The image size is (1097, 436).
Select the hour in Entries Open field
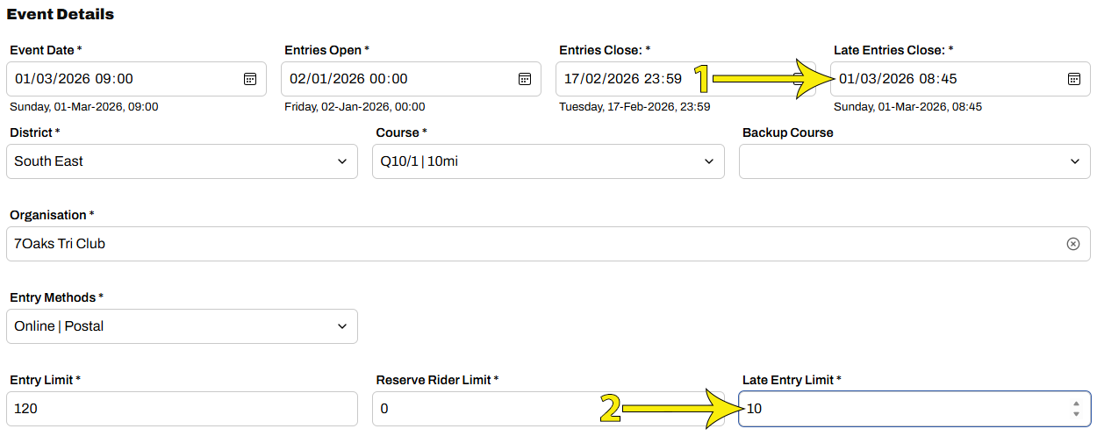click(x=378, y=79)
